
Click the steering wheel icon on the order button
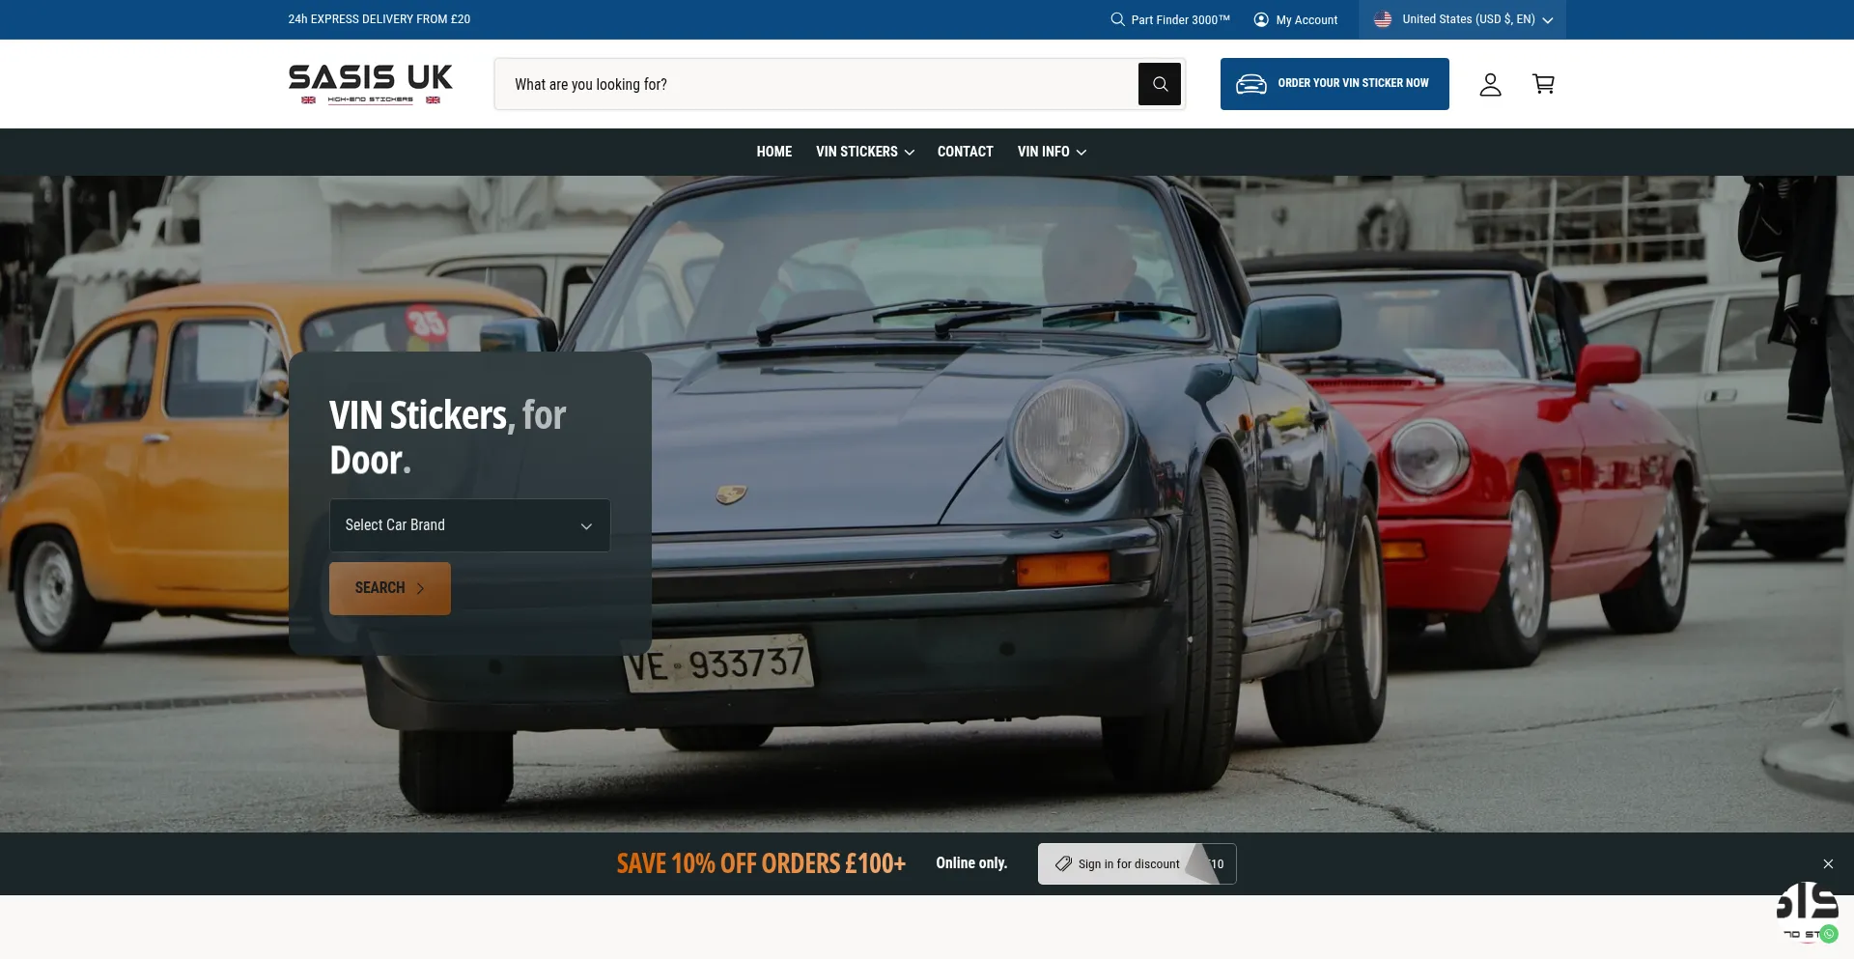(x=1251, y=84)
